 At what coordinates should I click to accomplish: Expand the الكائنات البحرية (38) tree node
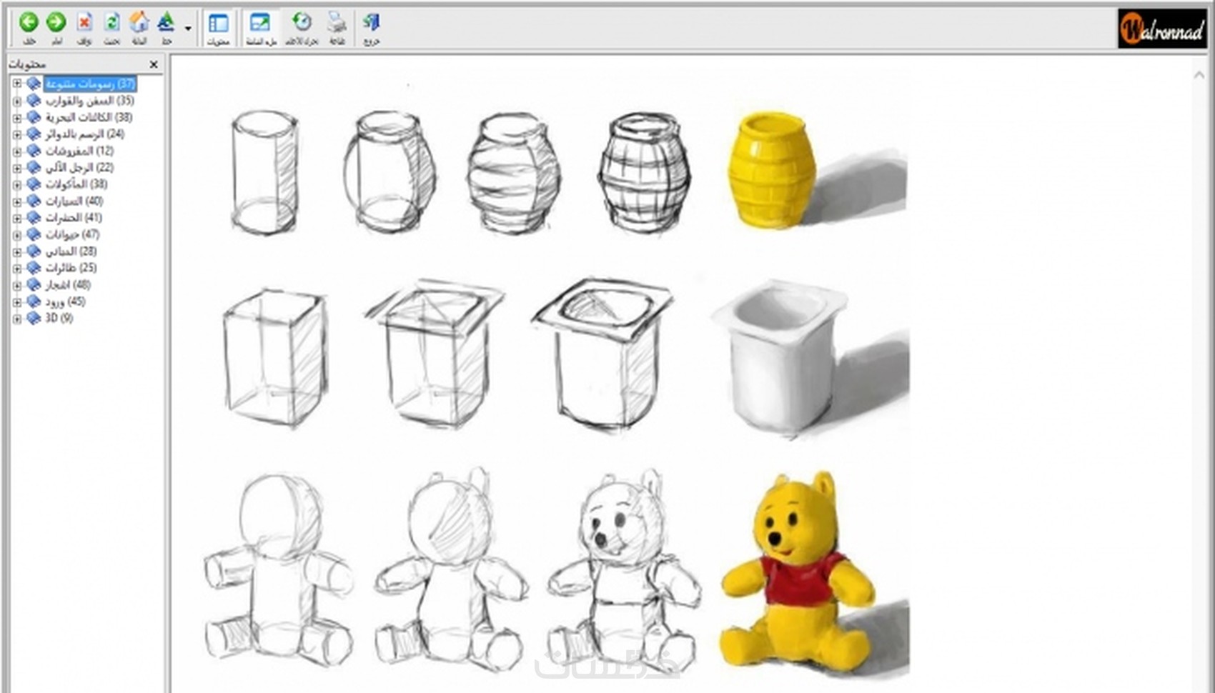point(17,117)
